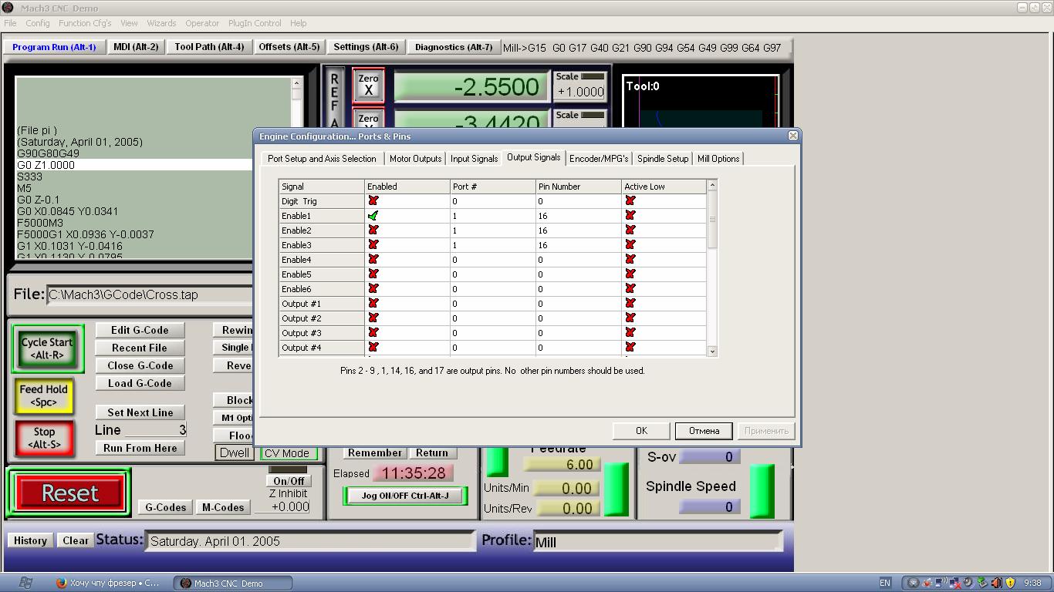Click the yellow security shield tray icon

tap(1010, 584)
